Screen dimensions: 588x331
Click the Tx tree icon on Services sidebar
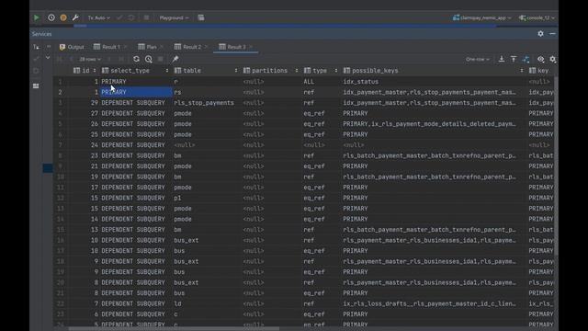point(36,47)
